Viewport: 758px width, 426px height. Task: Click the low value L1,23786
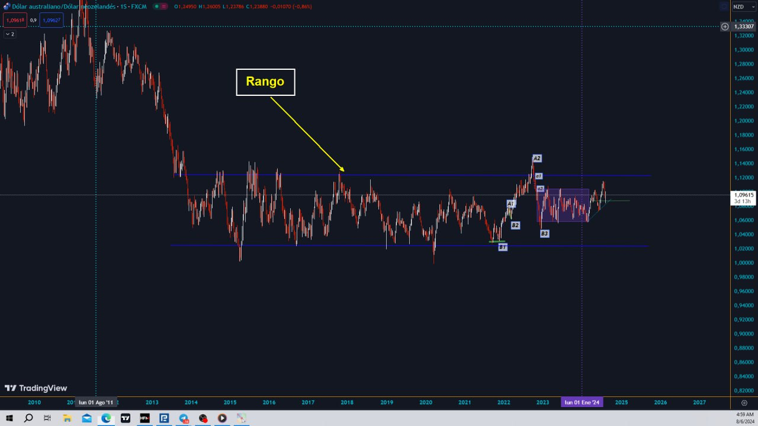232,7
